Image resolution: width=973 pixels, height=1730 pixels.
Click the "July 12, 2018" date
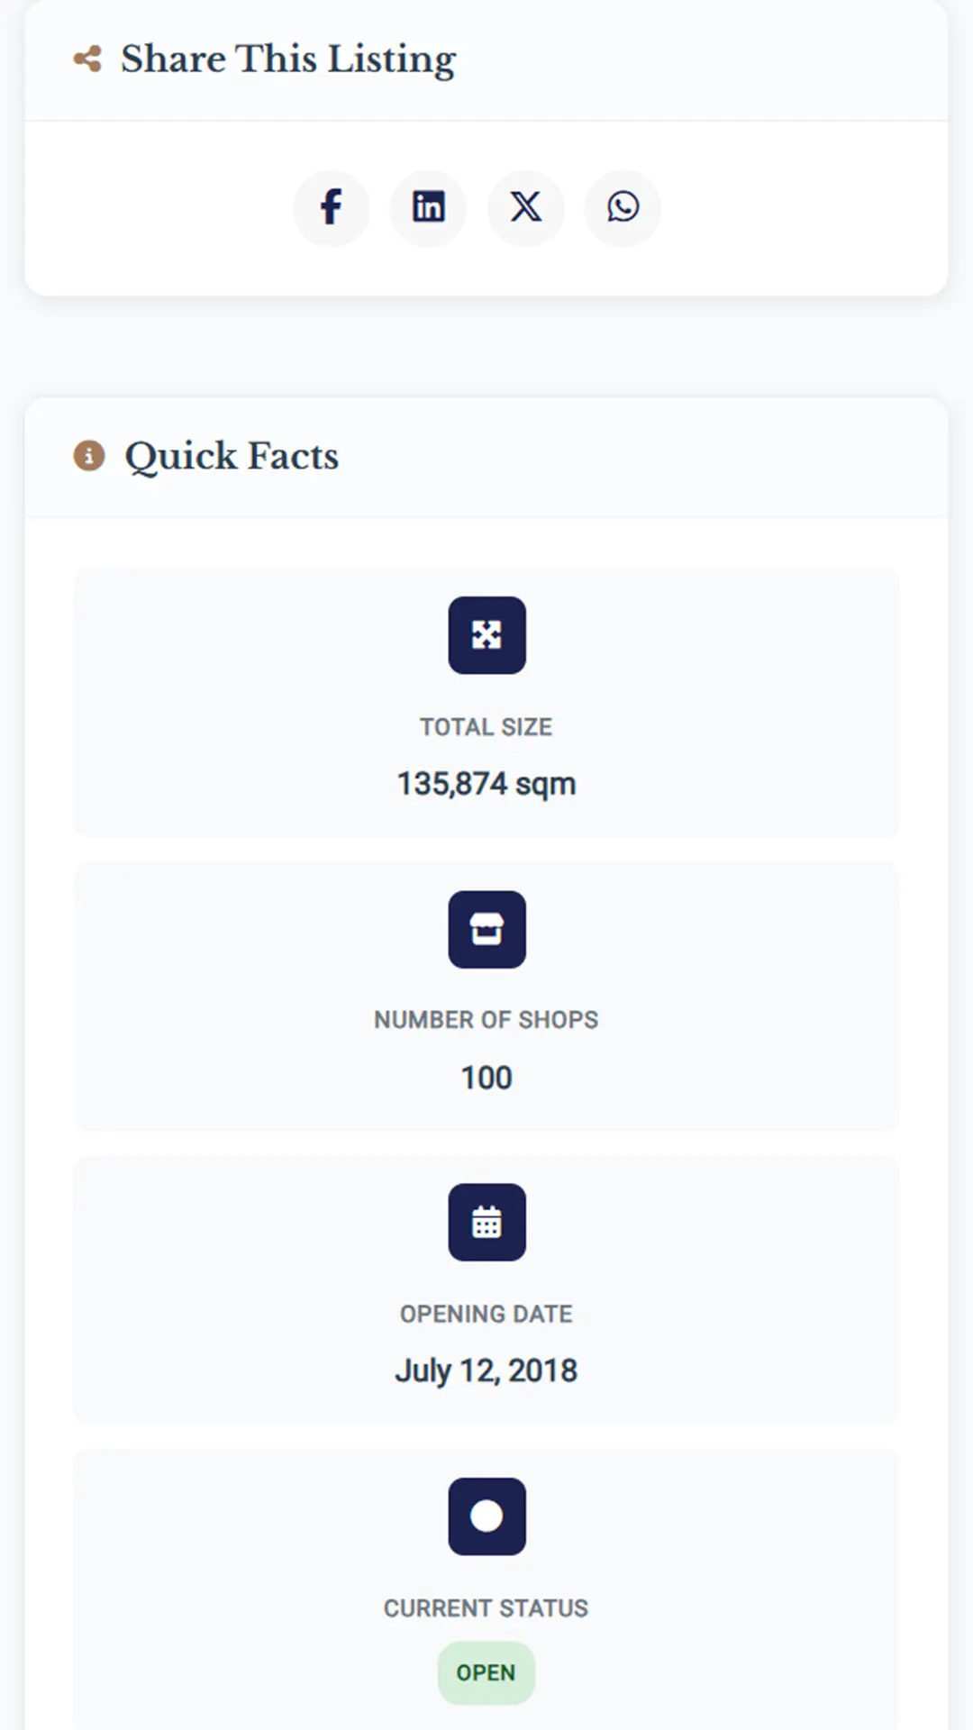(486, 1371)
